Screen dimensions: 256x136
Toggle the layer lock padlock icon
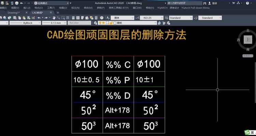[x=111, y=23]
